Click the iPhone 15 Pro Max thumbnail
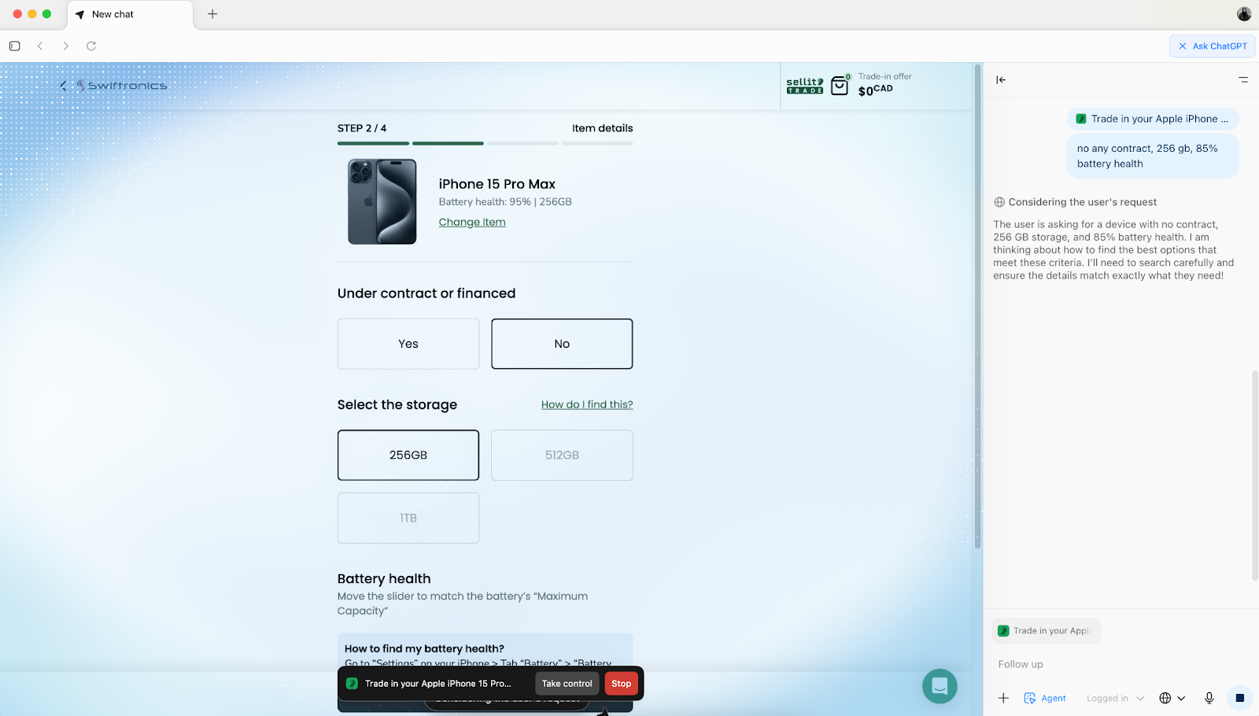Viewport: 1259px width, 716px height. [382, 201]
